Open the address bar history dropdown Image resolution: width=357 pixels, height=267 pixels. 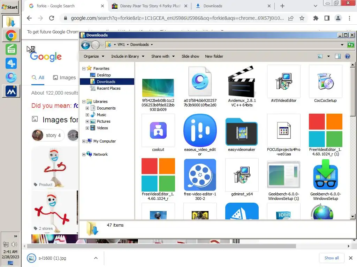point(342,45)
